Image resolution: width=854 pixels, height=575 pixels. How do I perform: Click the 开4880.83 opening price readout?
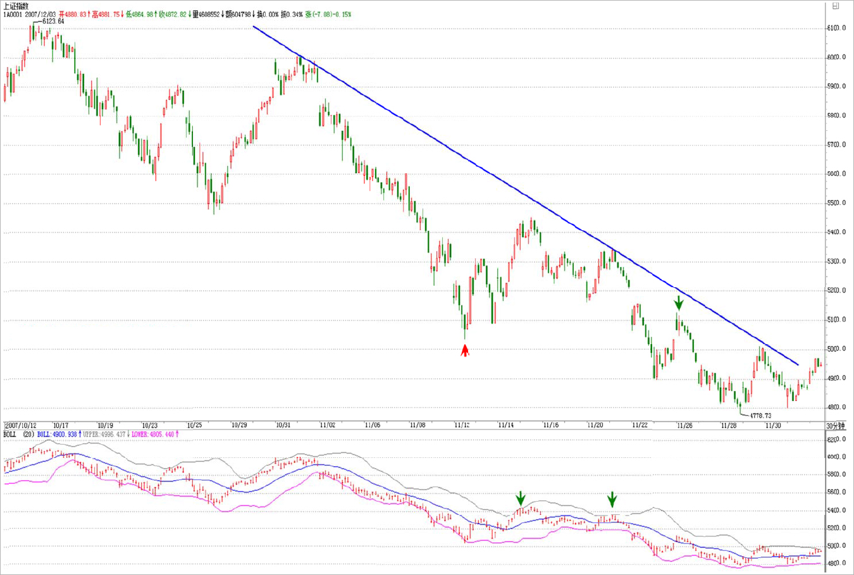73,14
